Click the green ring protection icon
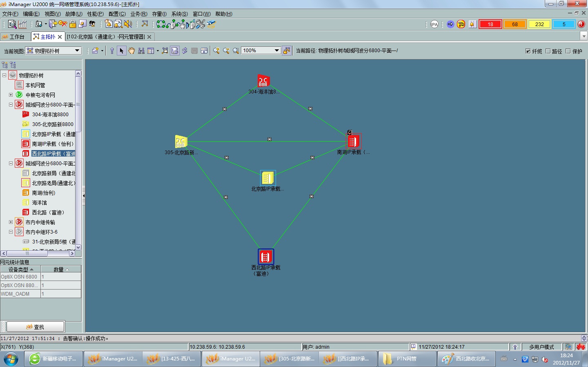 pyautogui.click(x=161, y=24)
